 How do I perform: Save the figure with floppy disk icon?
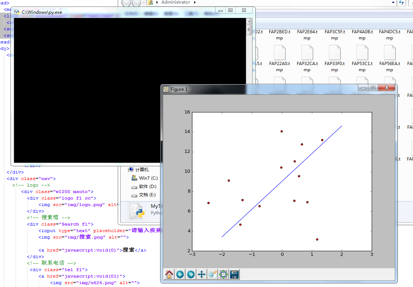pyautogui.click(x=234, y=275)
